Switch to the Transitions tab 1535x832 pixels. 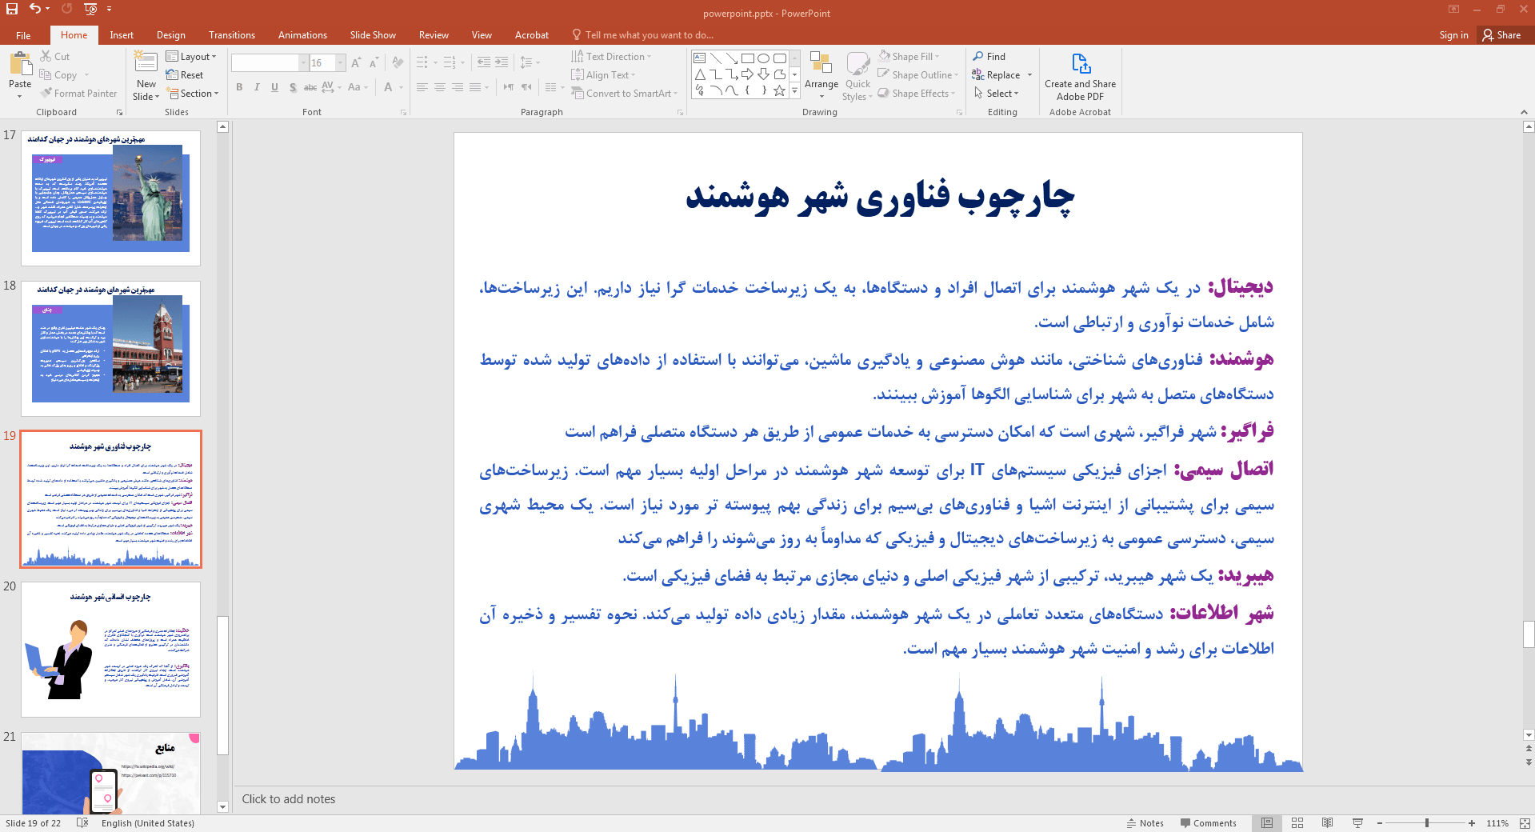(231, 35)
